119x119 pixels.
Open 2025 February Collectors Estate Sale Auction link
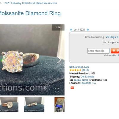tap(31, 3)
